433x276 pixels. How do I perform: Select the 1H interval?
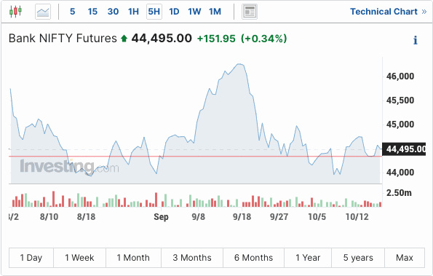[x=133, y=12]
